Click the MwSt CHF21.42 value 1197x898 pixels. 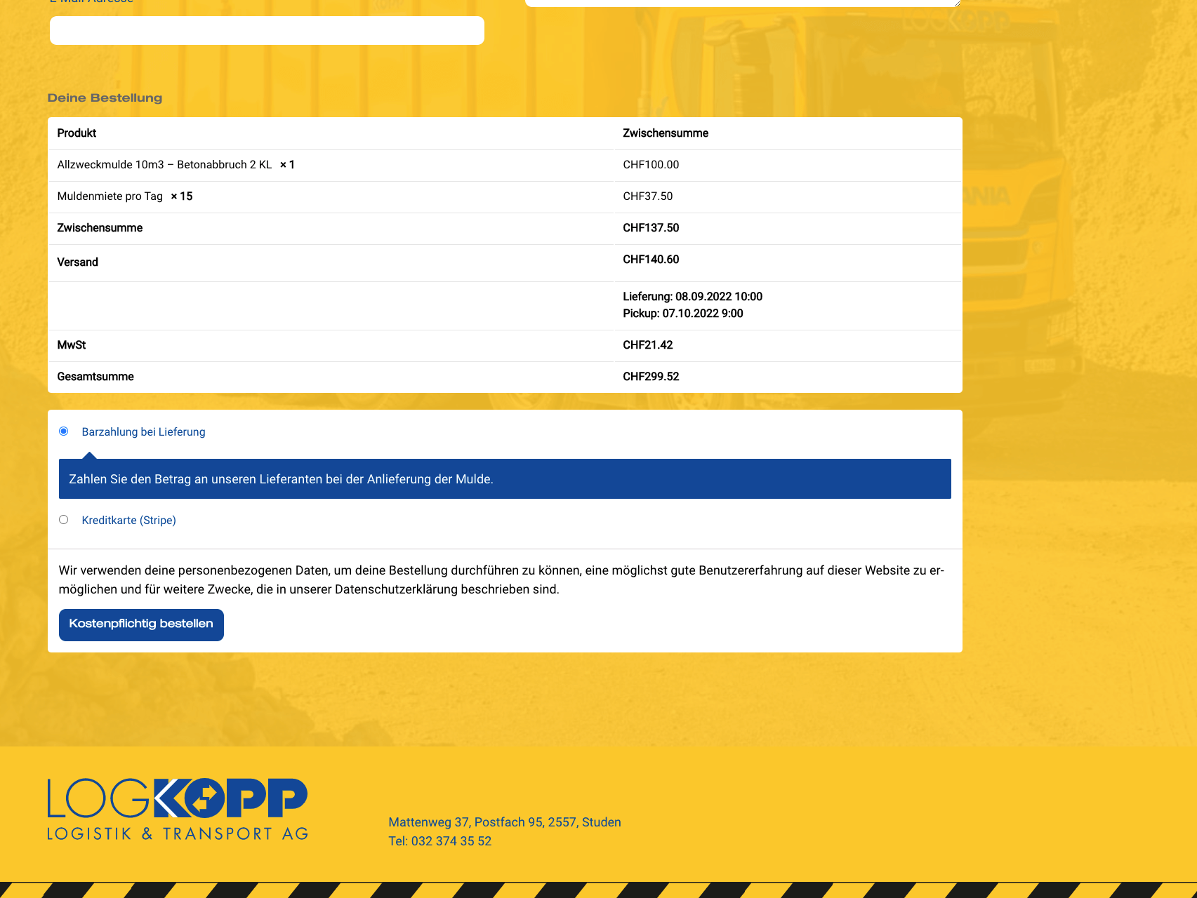point(647,345)
